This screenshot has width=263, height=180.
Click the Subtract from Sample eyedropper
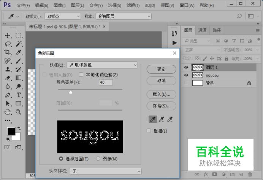(170, 119)
